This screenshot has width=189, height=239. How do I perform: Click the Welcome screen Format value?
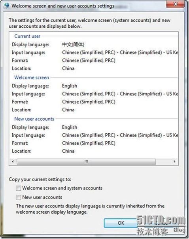click(x=89, y=102)
